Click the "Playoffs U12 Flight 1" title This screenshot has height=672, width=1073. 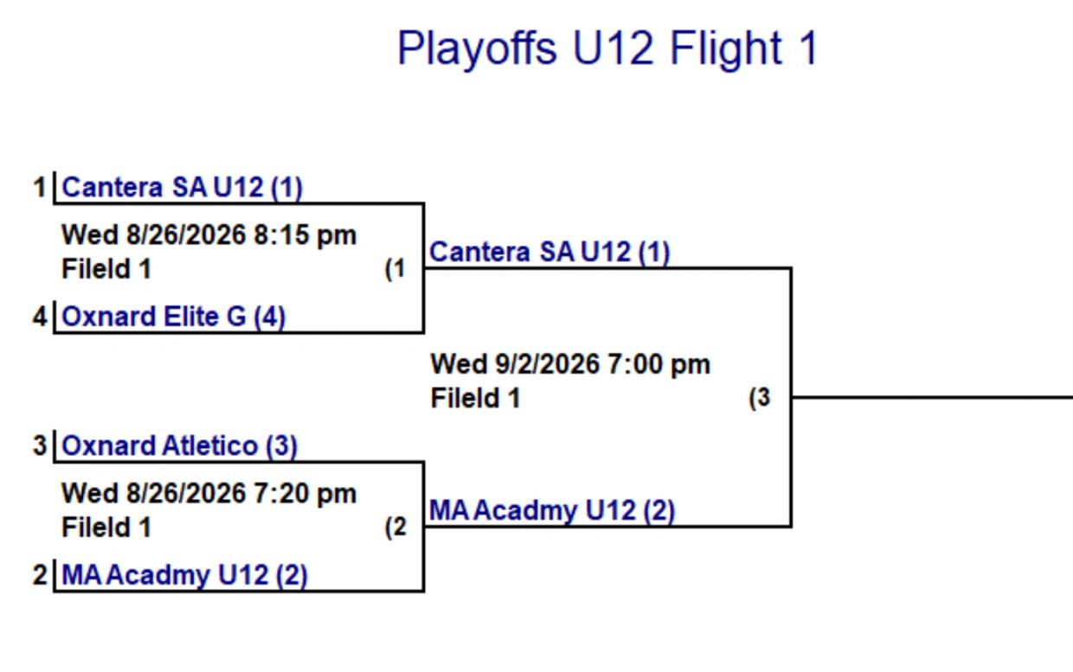[x=607, y=48]
